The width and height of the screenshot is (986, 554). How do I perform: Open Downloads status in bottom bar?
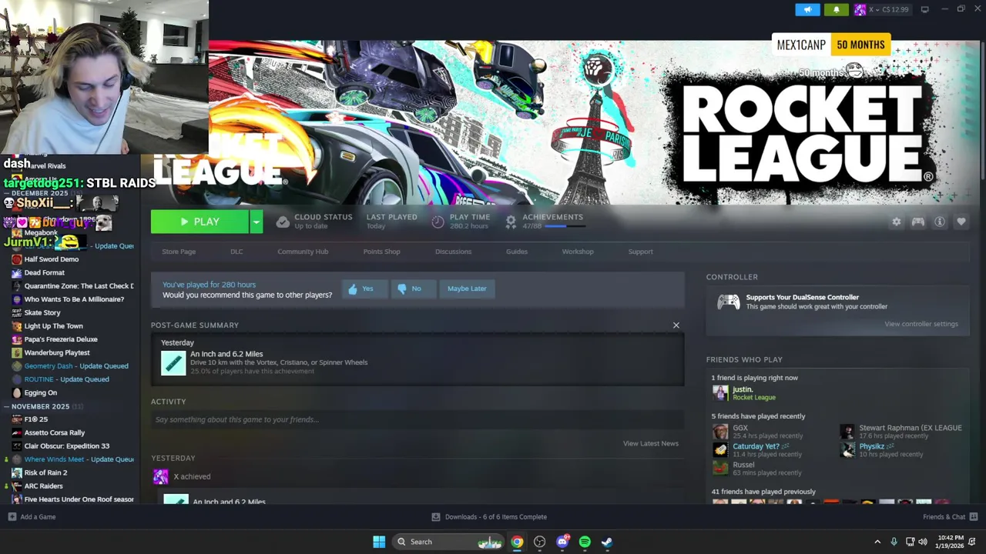[x=489, y=517]
